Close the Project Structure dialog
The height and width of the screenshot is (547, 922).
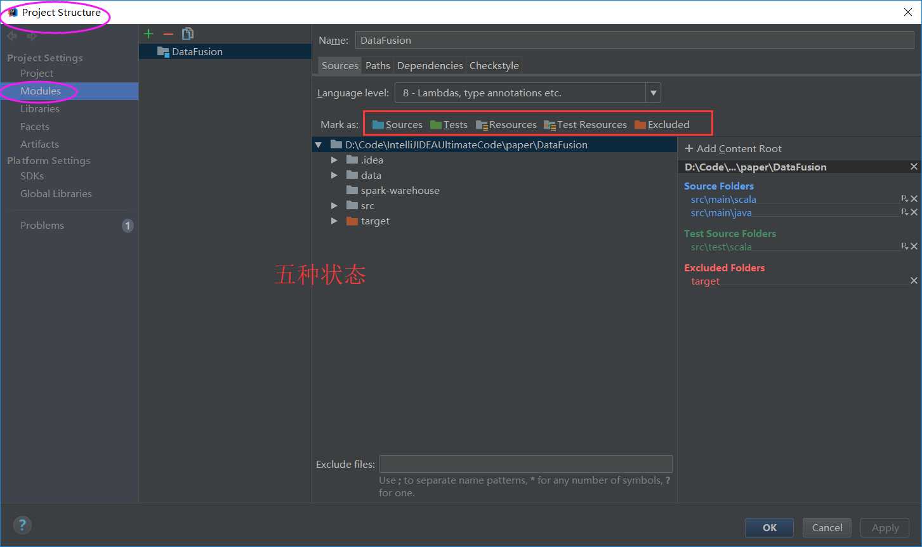tap(908, 12)
